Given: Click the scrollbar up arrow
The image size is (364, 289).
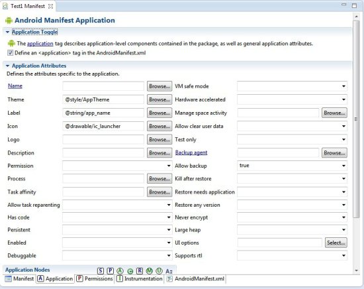Looking at the screenshot, I should [x=356, y=17].
